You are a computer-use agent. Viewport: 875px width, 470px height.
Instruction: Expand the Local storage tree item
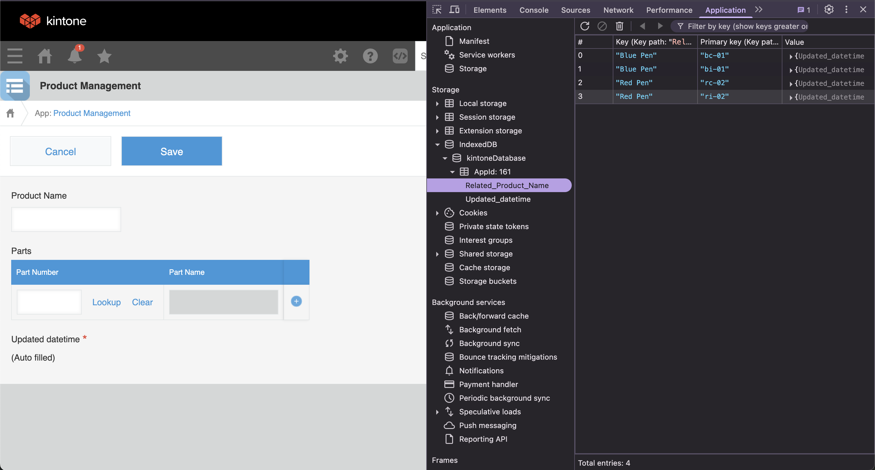coord(437,103)
